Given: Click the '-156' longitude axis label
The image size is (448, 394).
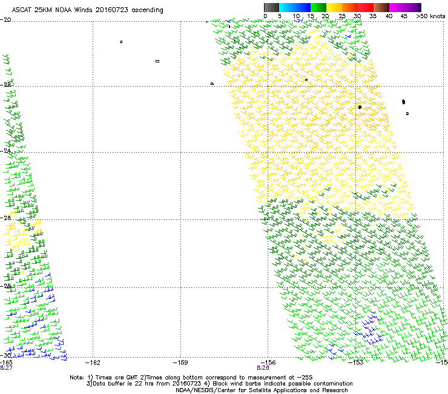Looking at the screenshot, I should (x=268, y=362).
